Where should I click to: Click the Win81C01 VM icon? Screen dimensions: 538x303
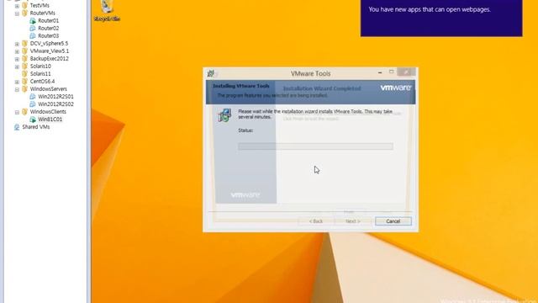[x=33, y=120]
